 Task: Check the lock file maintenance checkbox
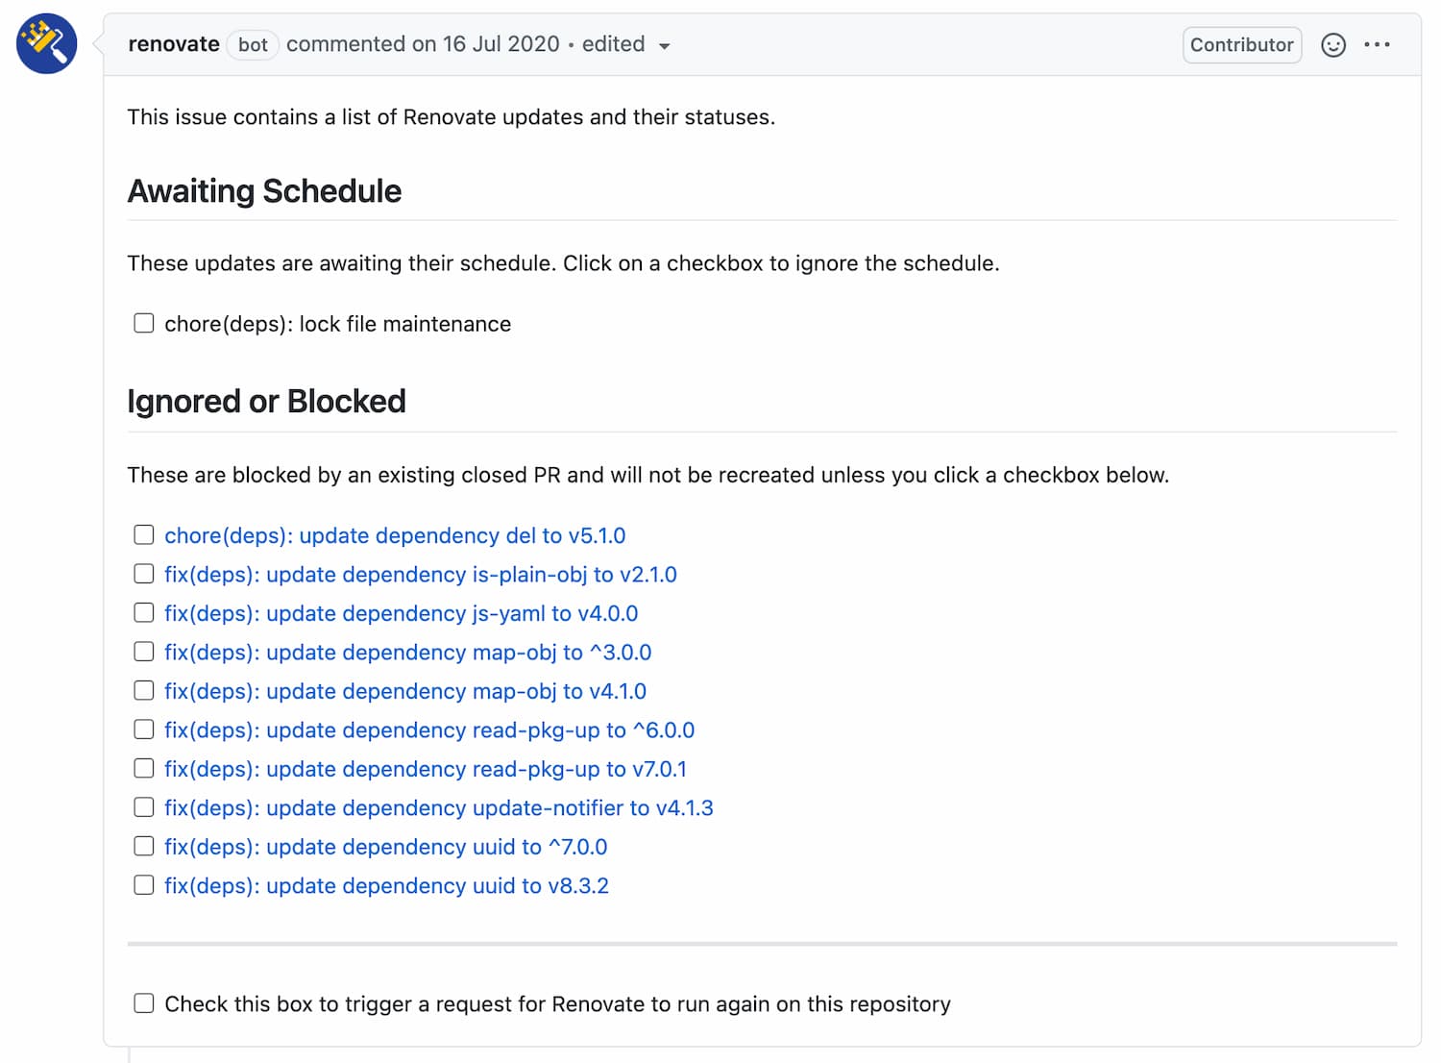144,323
